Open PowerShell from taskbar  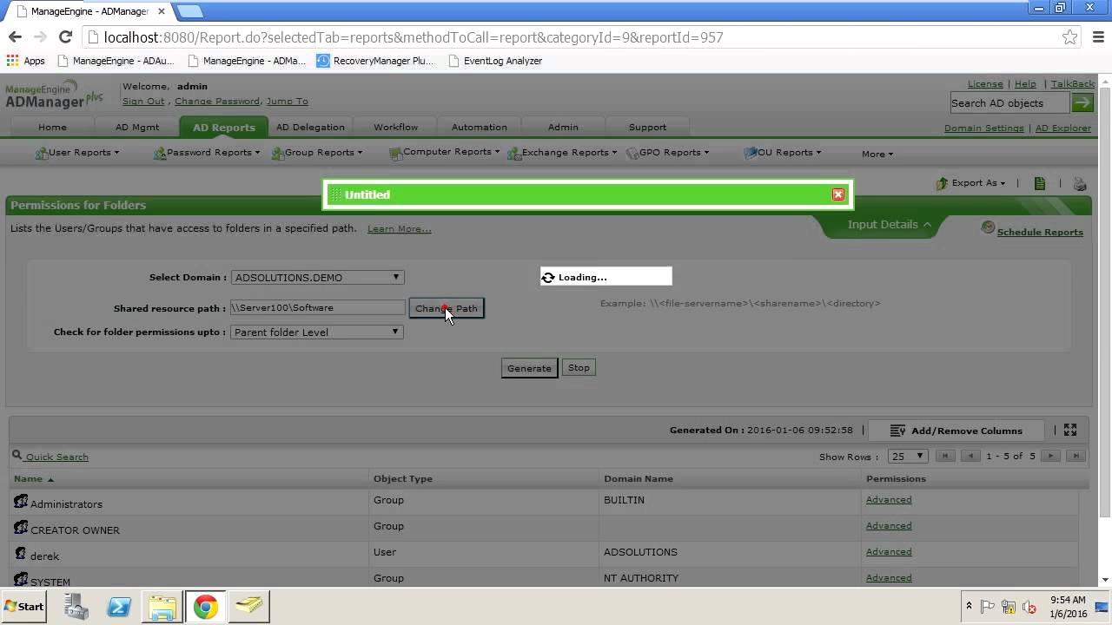(119, 607)
